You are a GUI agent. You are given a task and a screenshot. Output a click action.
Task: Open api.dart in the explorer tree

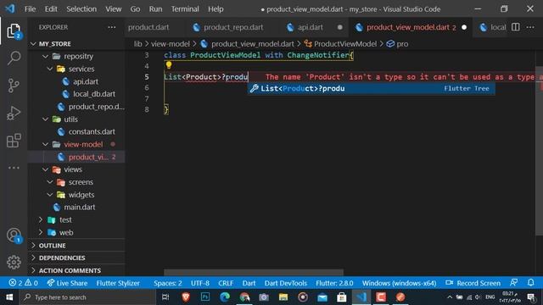pyautogui.click(x=86, y=81)
